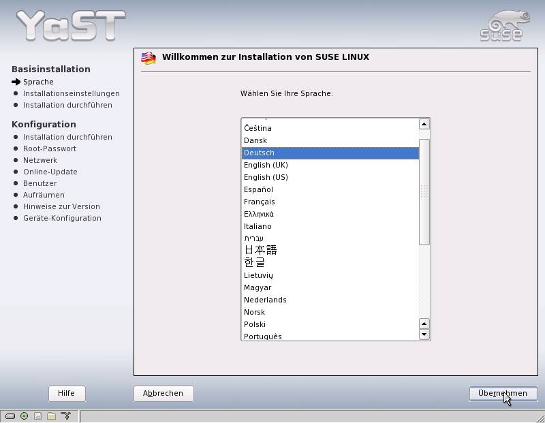
Task: Click the shared folder status icon
Action: tap(52, 416)
